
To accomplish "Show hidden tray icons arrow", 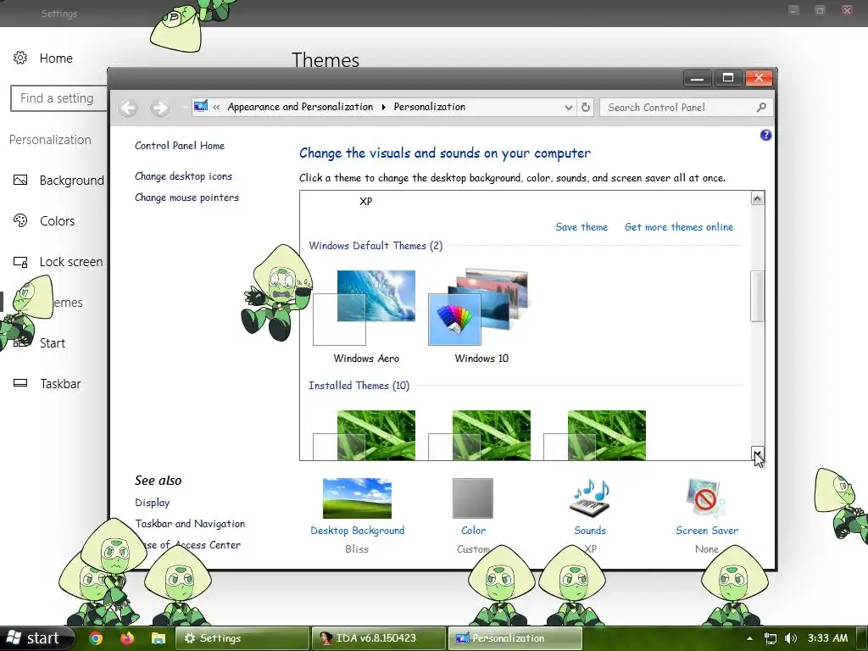I will 749,638.
